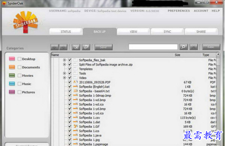
Task: Expand the Tools folder node
Action: 65,73
